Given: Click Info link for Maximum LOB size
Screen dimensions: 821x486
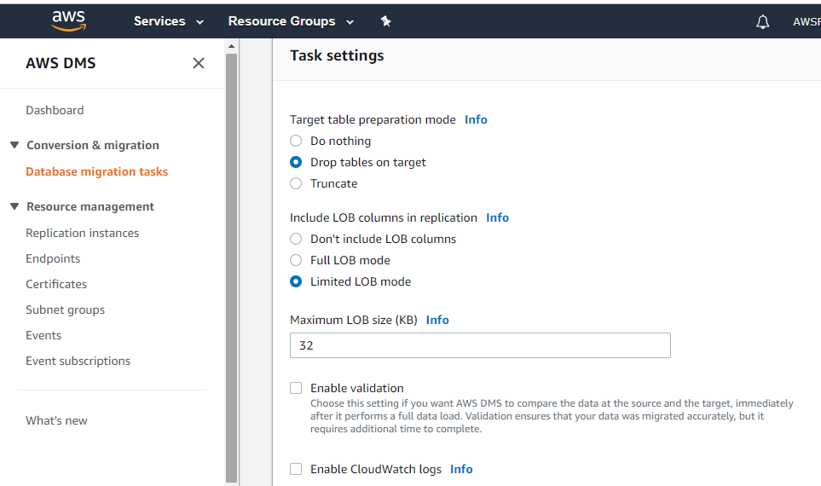Looking at the screenshot, I should pos(437,320).
